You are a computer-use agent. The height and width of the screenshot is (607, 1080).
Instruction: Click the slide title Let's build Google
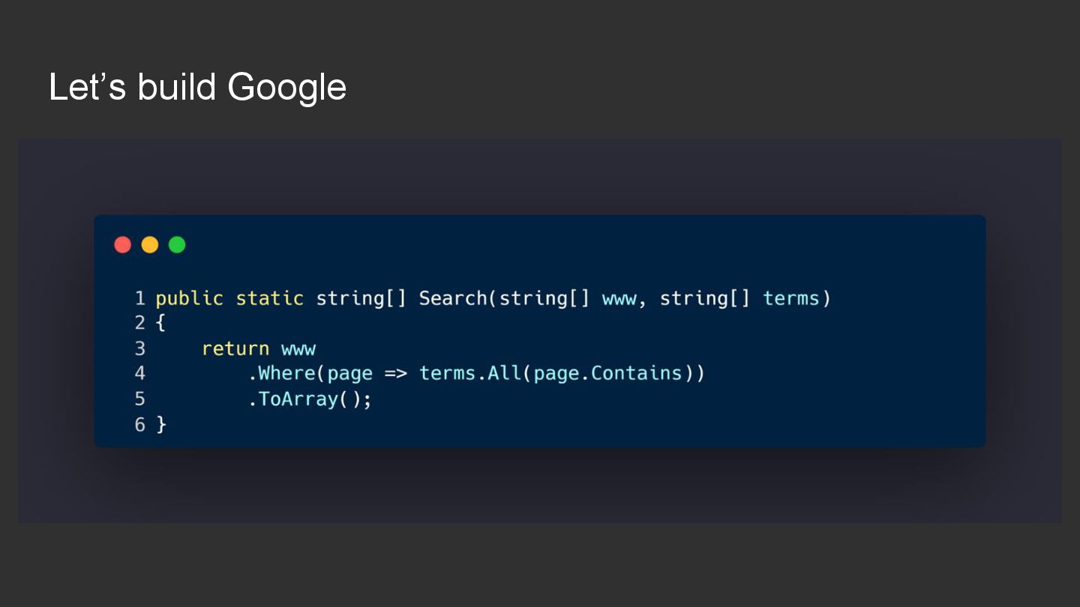198,87
